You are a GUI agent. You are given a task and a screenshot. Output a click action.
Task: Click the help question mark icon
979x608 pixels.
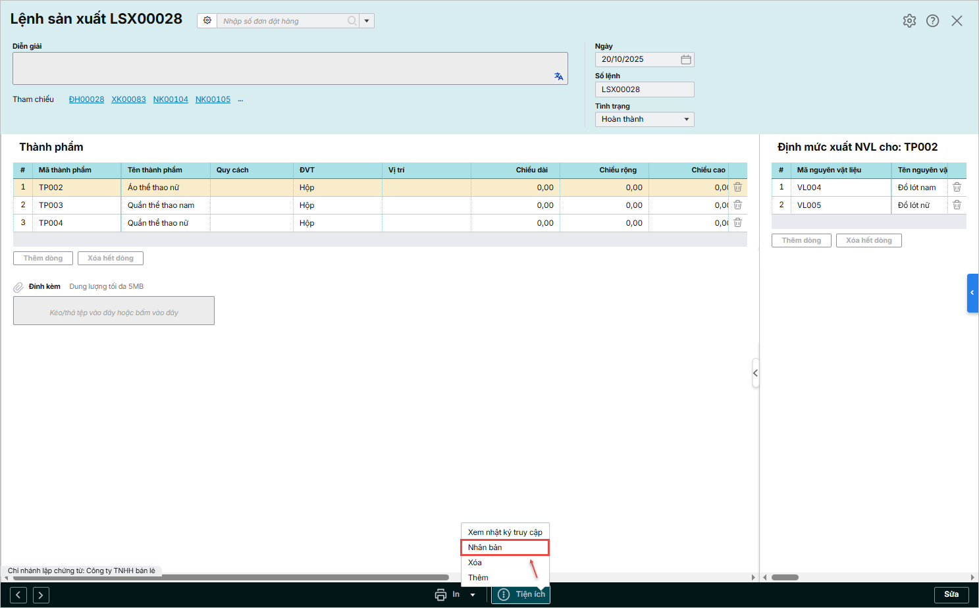(932, 21)
